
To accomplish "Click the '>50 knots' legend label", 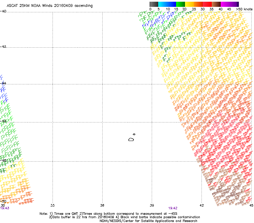I will pos(244,9).
